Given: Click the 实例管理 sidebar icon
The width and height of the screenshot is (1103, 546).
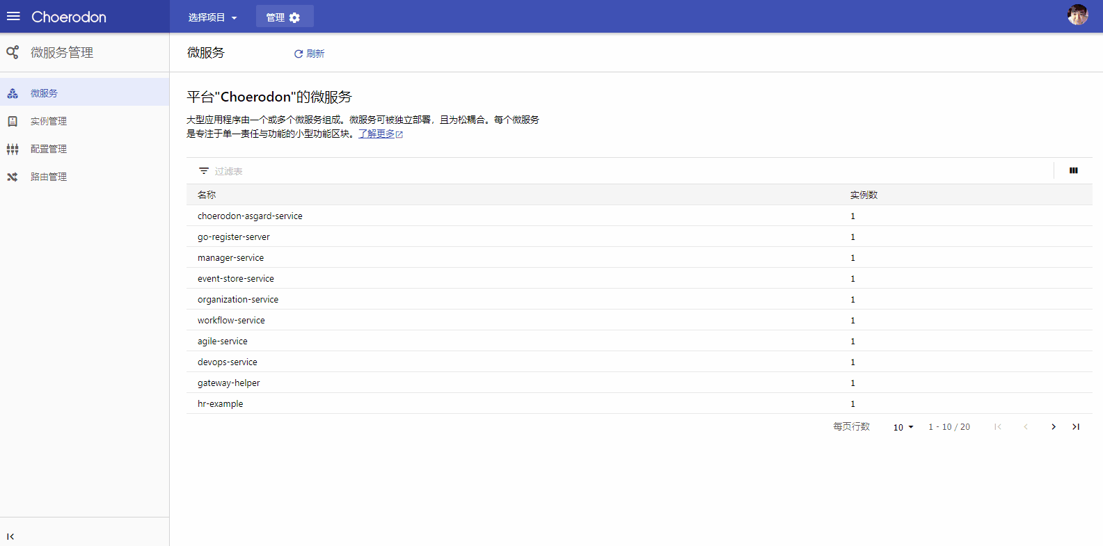Looking at the screenshot, I should (13, 121).
